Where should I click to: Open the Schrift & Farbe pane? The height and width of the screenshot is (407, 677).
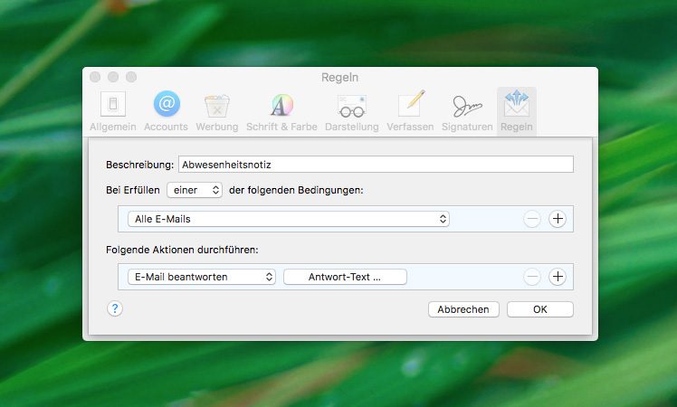click(x=281, y=111)
